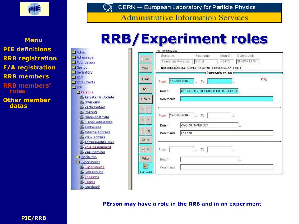Click the View Access page icon
Screen dimensions: 299x224
click(82, 137)
